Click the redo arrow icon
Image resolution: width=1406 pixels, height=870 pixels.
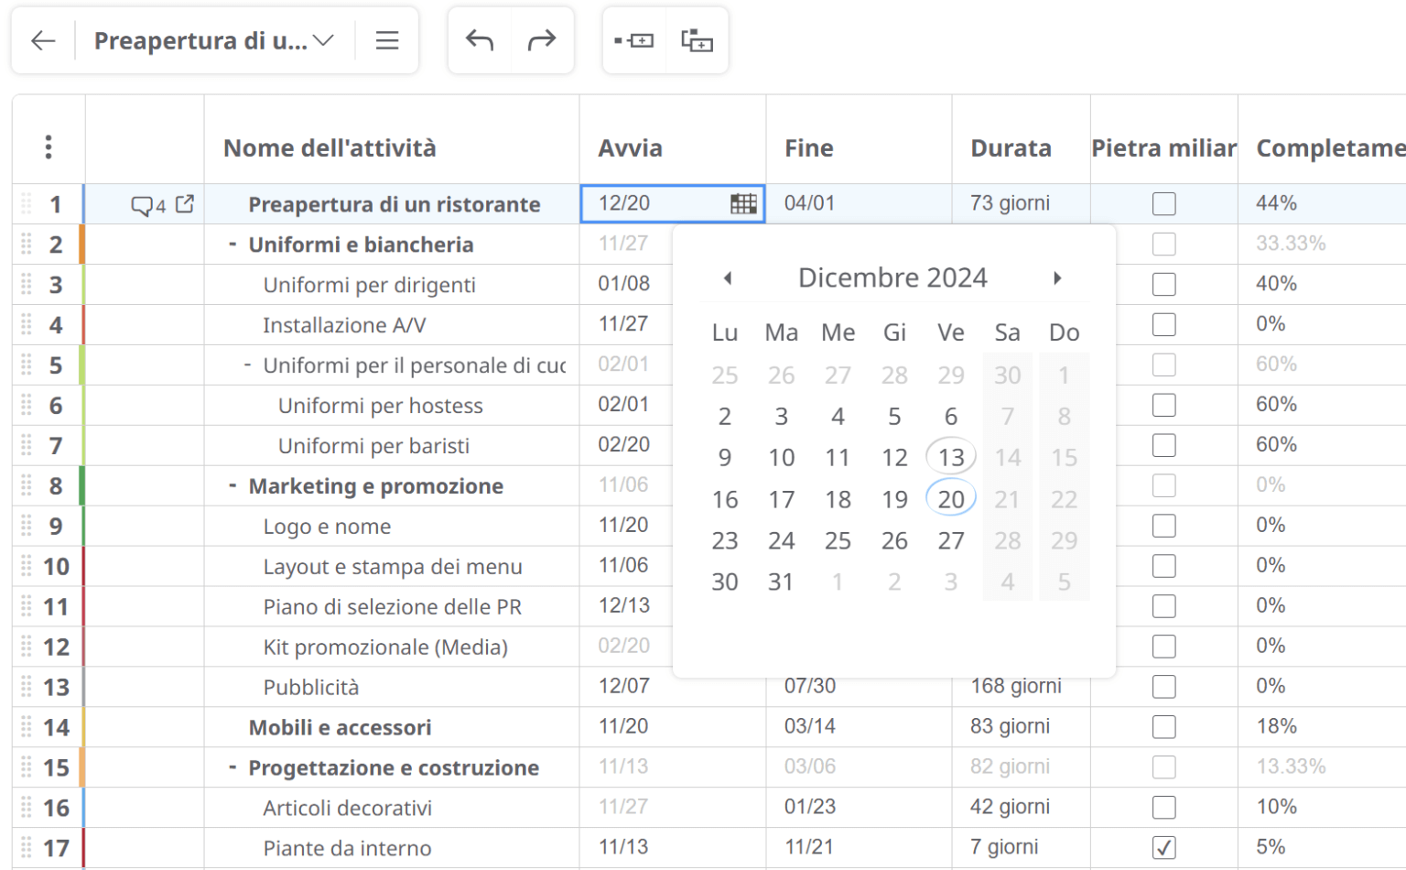point(542,40)
